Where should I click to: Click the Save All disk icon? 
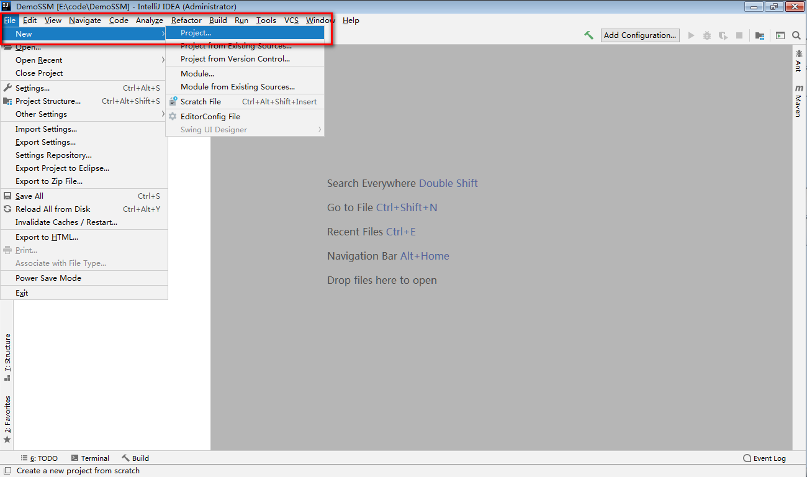pyautogui.click(x=7, y=196)
